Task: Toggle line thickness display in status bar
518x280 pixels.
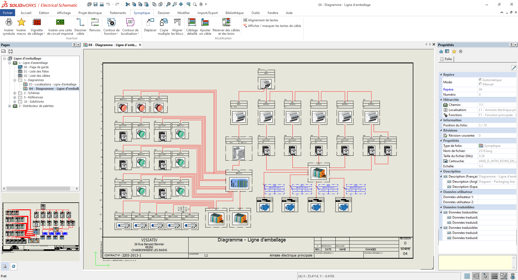Action: [495, 276]
